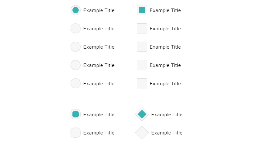Image resolution: width=253 pixels, height=143 pixels.
Task: Click label beside the teal diamond control
Action: coord(167,115)
